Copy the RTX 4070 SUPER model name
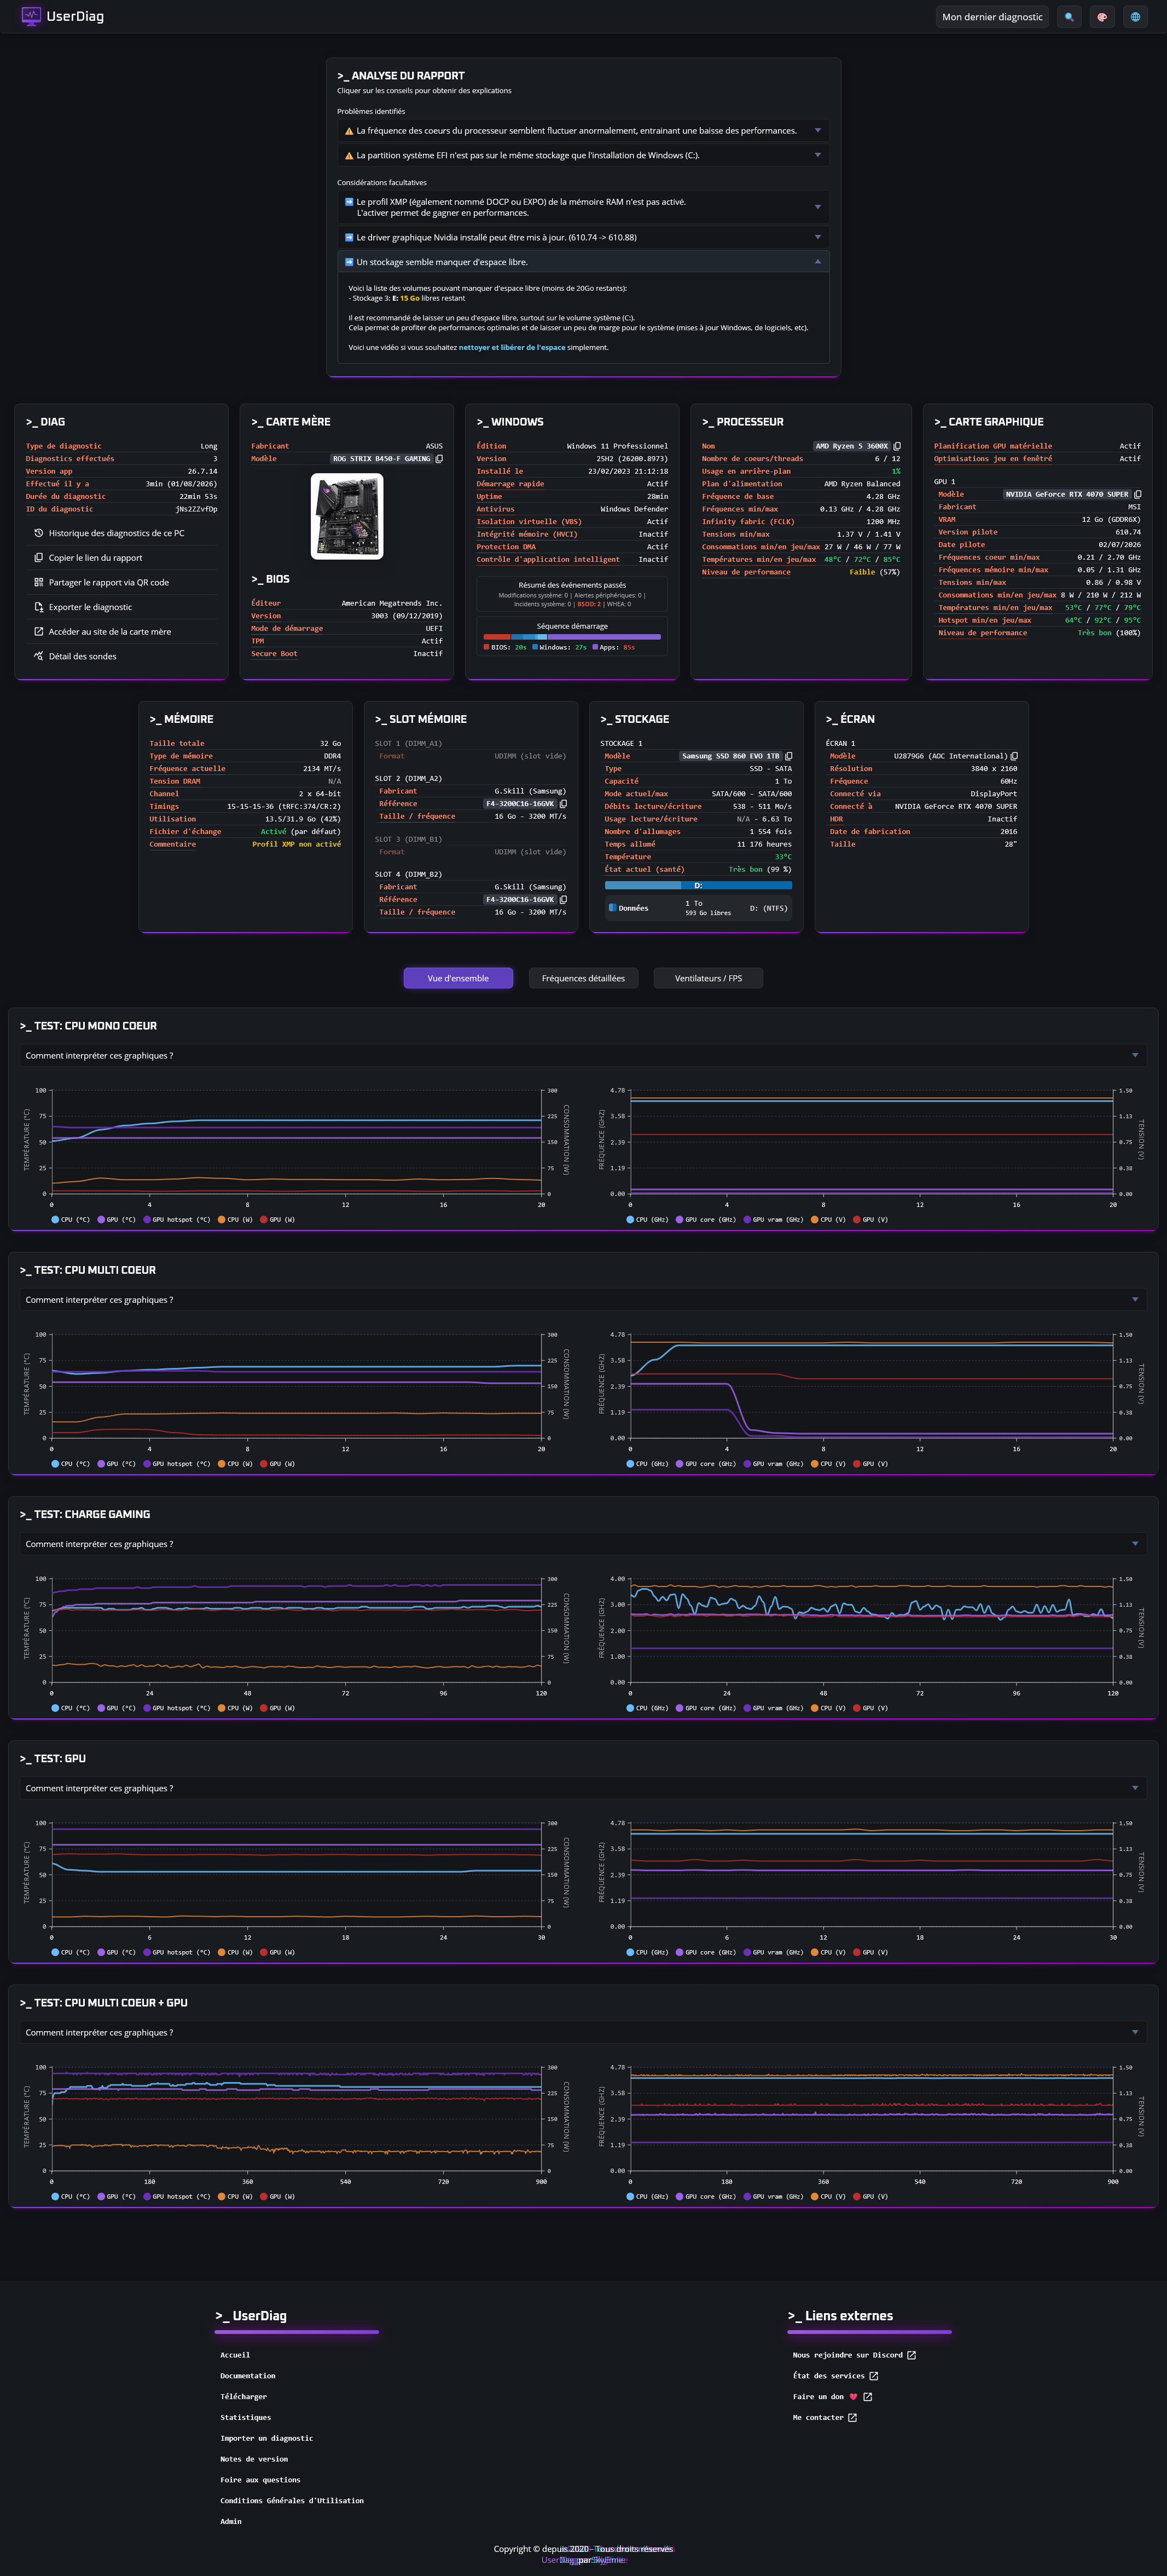The height and width of the screenshot is (2576, 1167). tap(1137, 494)
